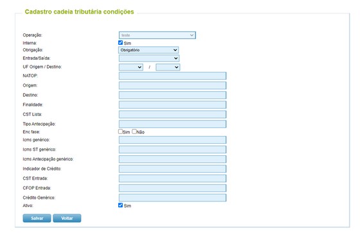Focus the Tipo Antecipação field

(172, 124)
